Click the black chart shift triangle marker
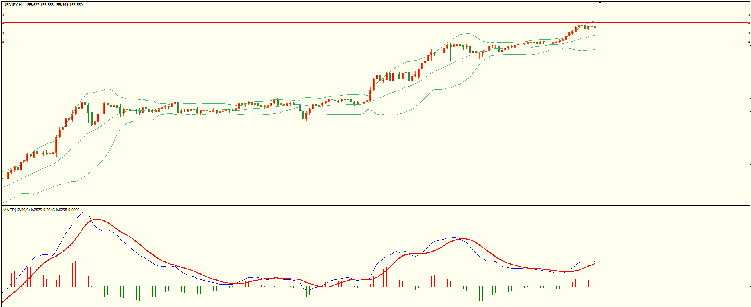The width and height of the screenshot is (751, 307). coord(600,2)
